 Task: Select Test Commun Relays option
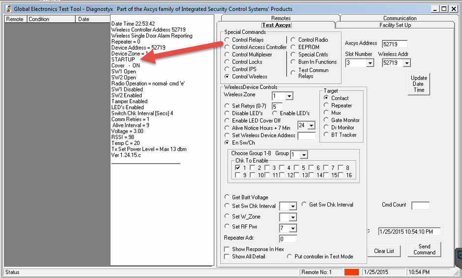click(x=293, y=73)
